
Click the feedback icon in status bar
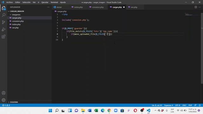195,105
